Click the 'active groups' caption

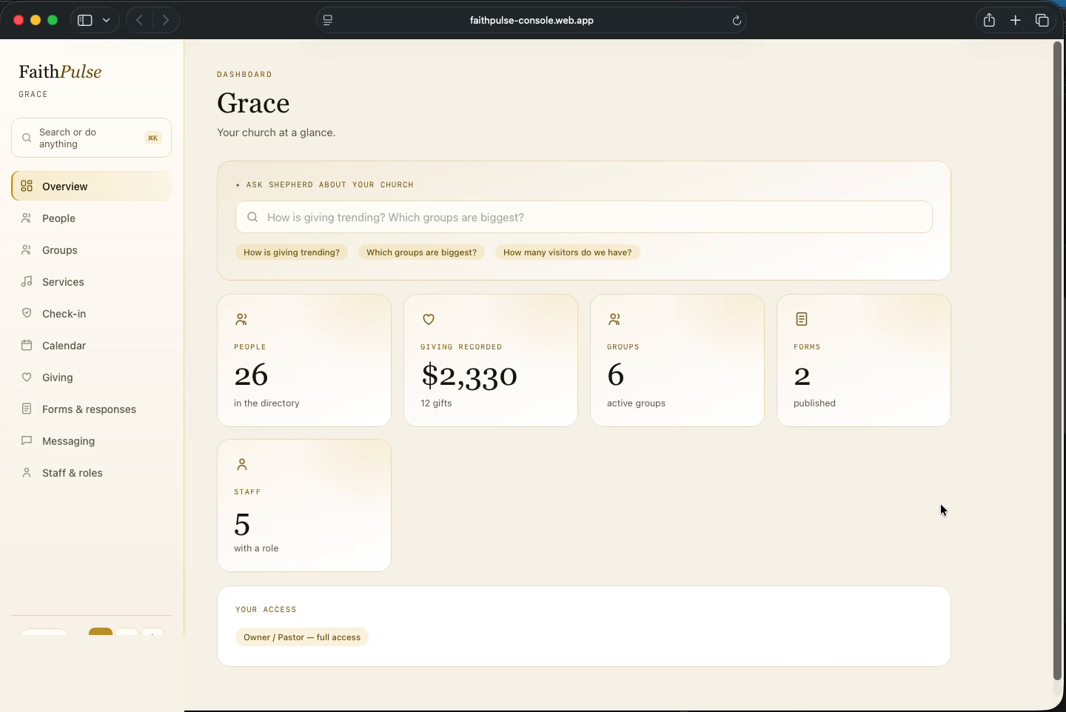(x=636, y=403)
